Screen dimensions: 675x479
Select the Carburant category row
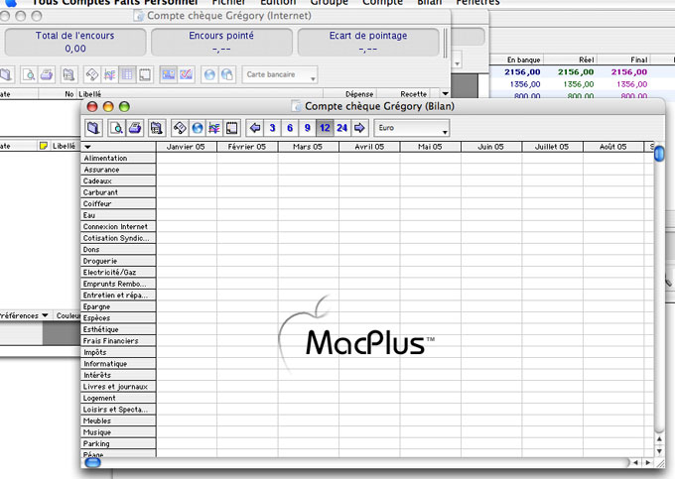click(118, 192)
